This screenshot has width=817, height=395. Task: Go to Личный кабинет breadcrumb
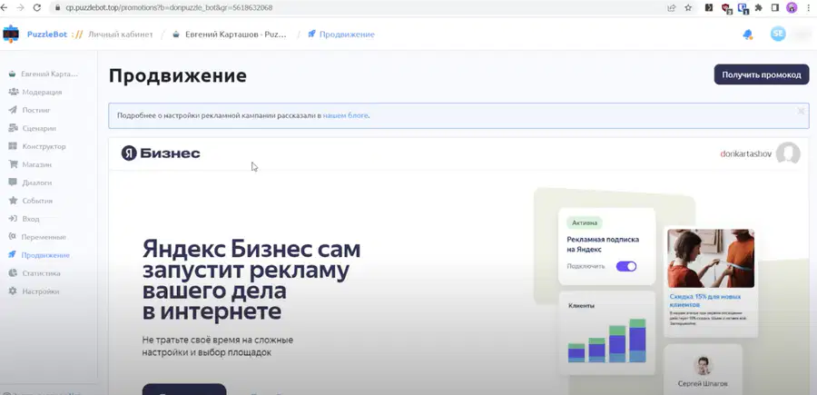click(x=121, y=35)
